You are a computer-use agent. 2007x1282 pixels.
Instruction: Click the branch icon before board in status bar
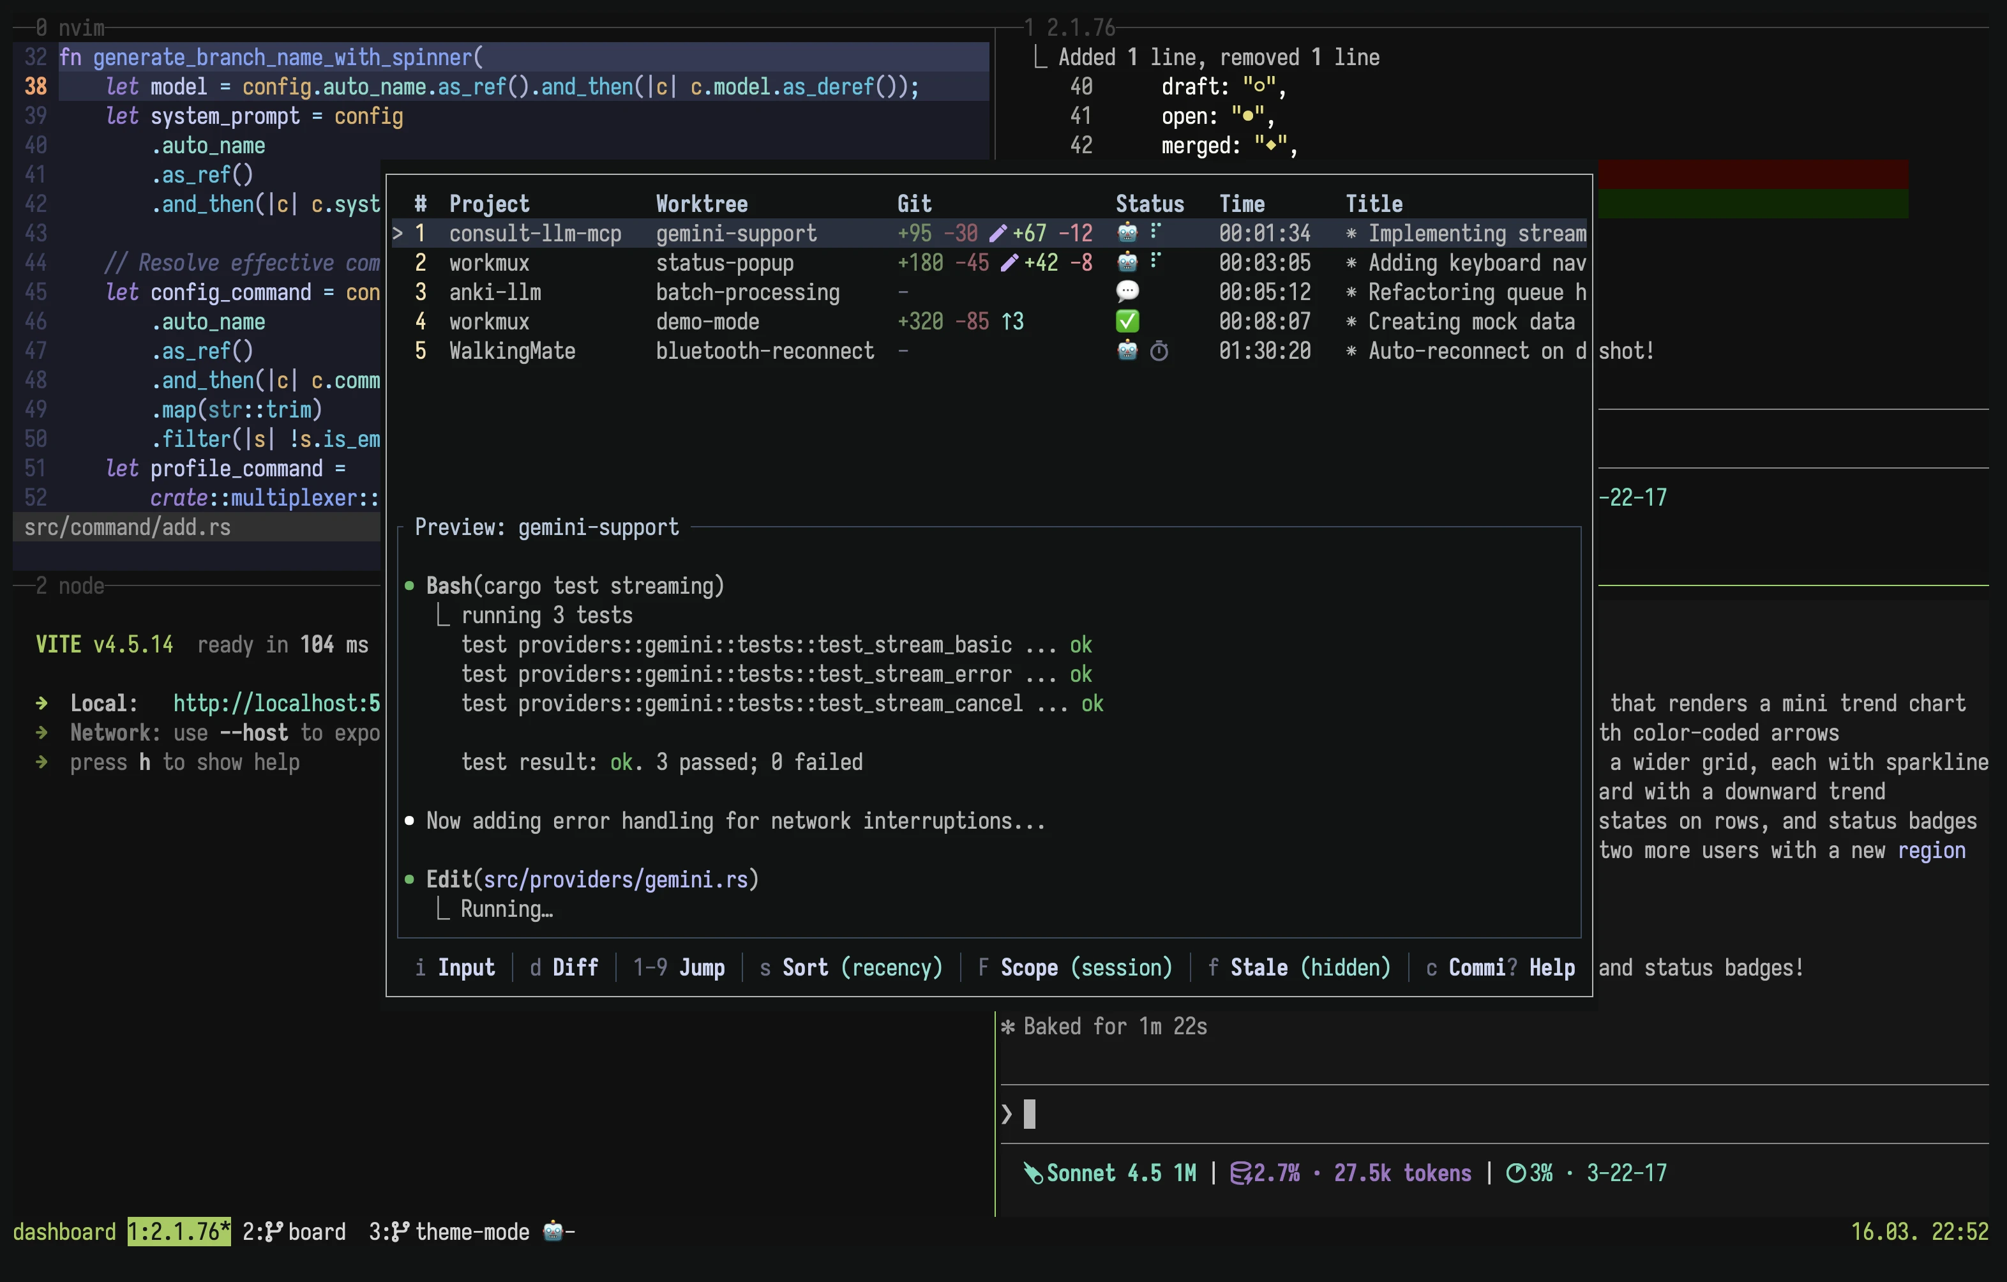[274, 1231]
